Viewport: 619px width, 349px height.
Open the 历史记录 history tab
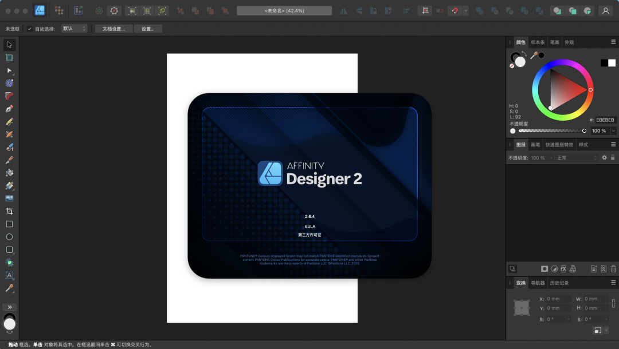point(559,283)
